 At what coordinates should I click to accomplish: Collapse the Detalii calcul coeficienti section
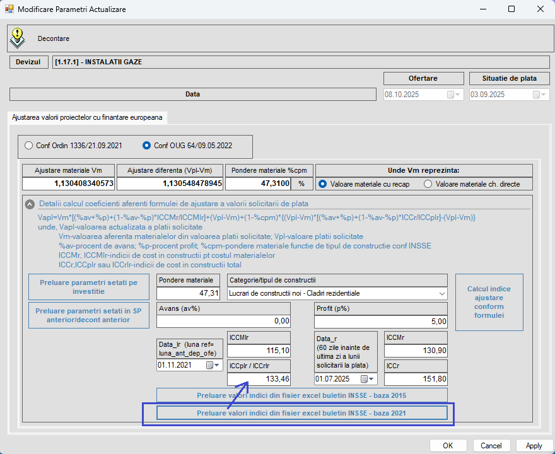pos(30,204)
